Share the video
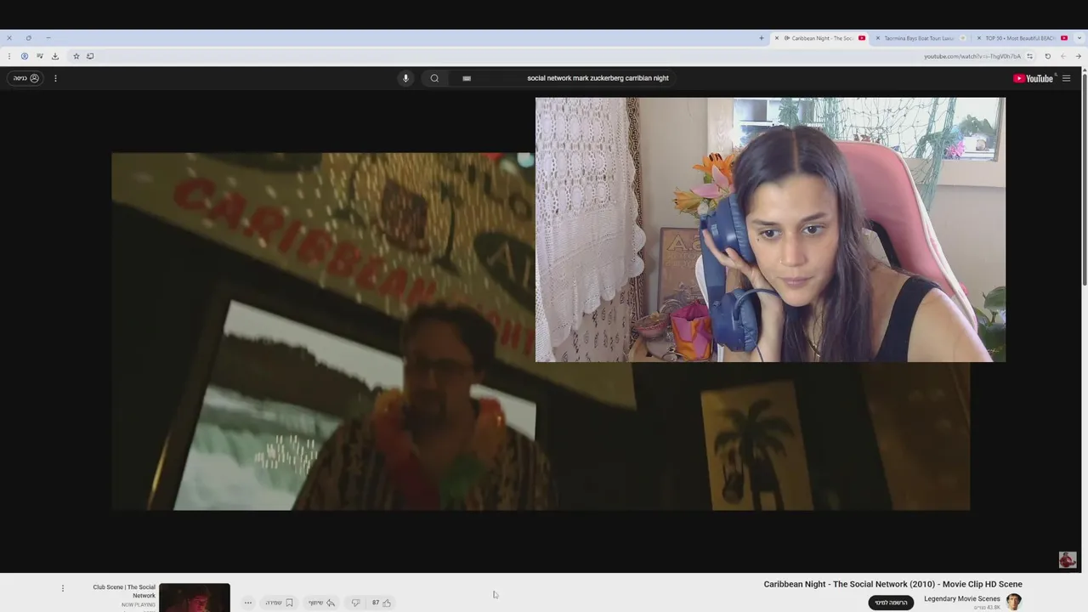Viewport: 1088px width, 612px height. (x=321, y=603)
